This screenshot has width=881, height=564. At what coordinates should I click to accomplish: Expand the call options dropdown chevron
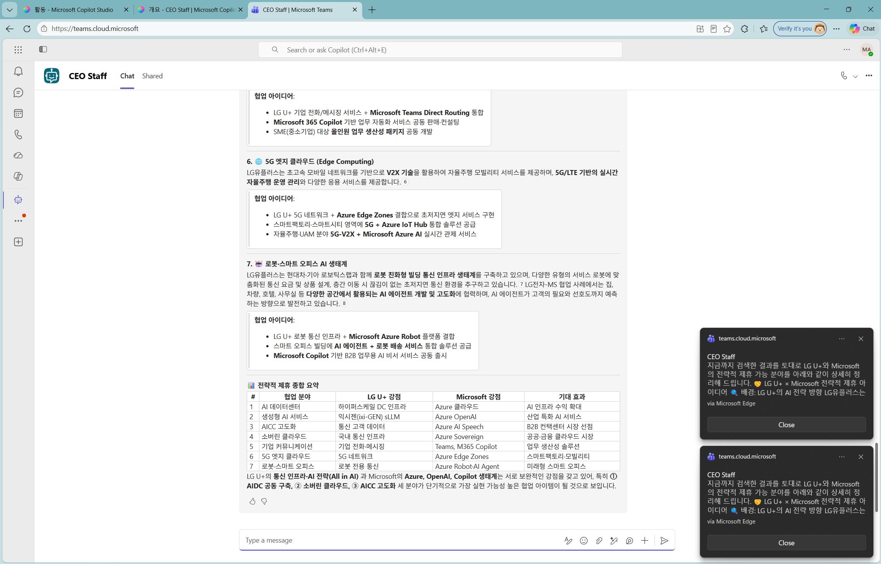pyautogui.click(x=855, y=76)
